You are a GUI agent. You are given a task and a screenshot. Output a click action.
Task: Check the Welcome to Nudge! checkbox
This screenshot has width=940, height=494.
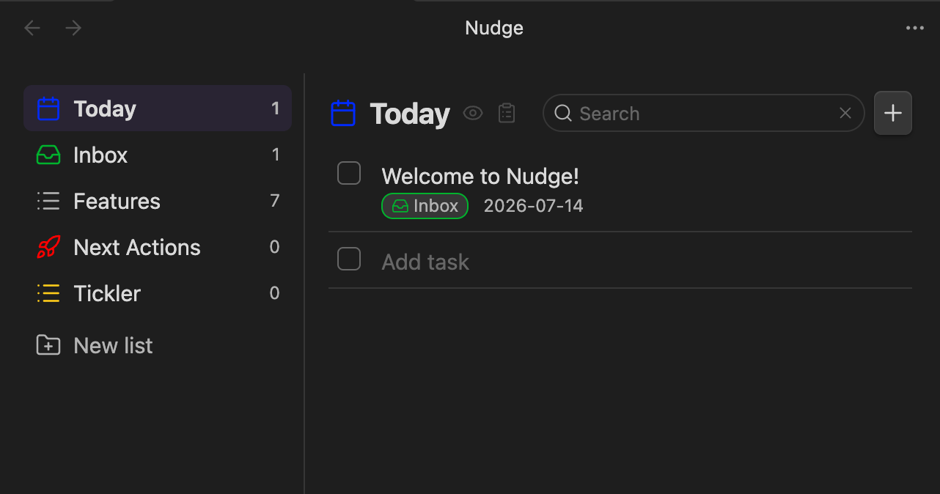(349, 174)
